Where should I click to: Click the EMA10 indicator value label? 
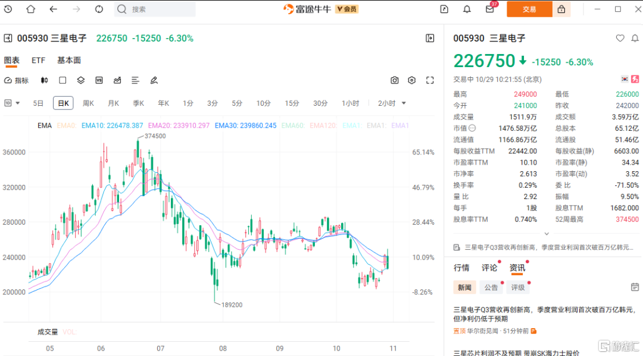[x=112, y=125]
